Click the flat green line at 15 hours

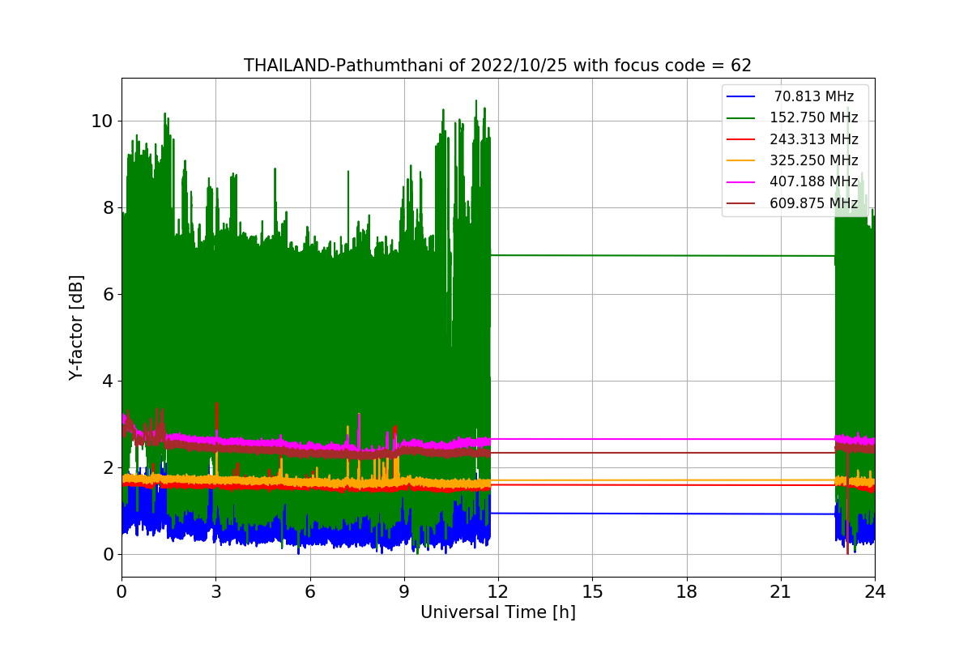[x=592, y=256]
